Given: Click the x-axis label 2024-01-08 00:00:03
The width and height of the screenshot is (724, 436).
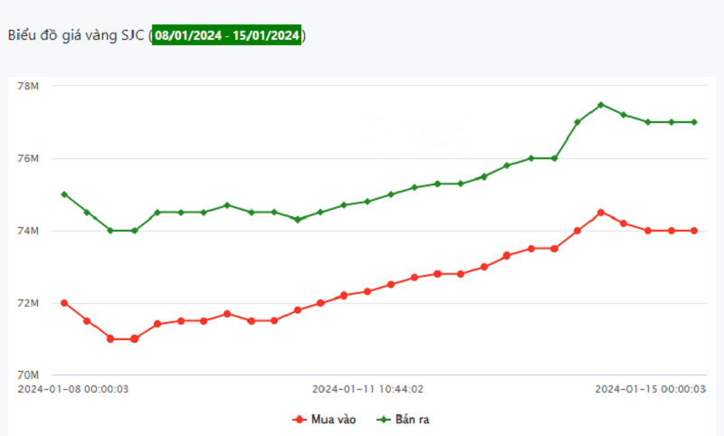Looking at the screenshot, I should point(73,389).
